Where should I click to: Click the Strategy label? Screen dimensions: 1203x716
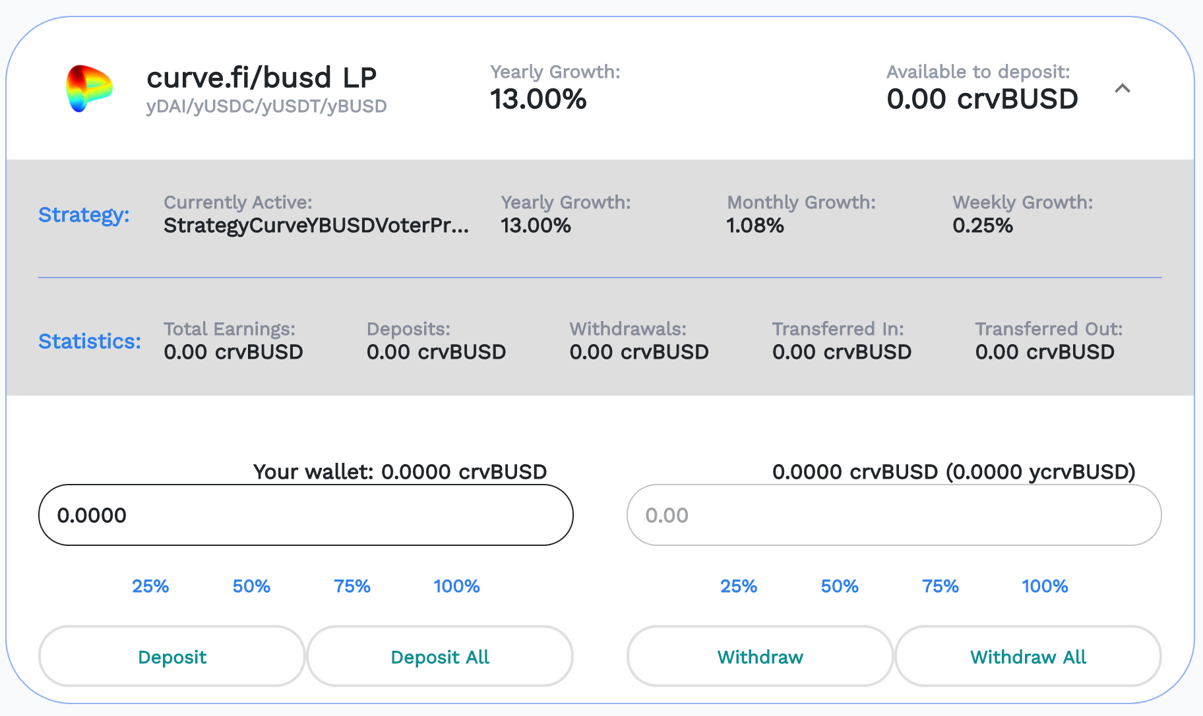pyautogui.click(x=84, y=215)
